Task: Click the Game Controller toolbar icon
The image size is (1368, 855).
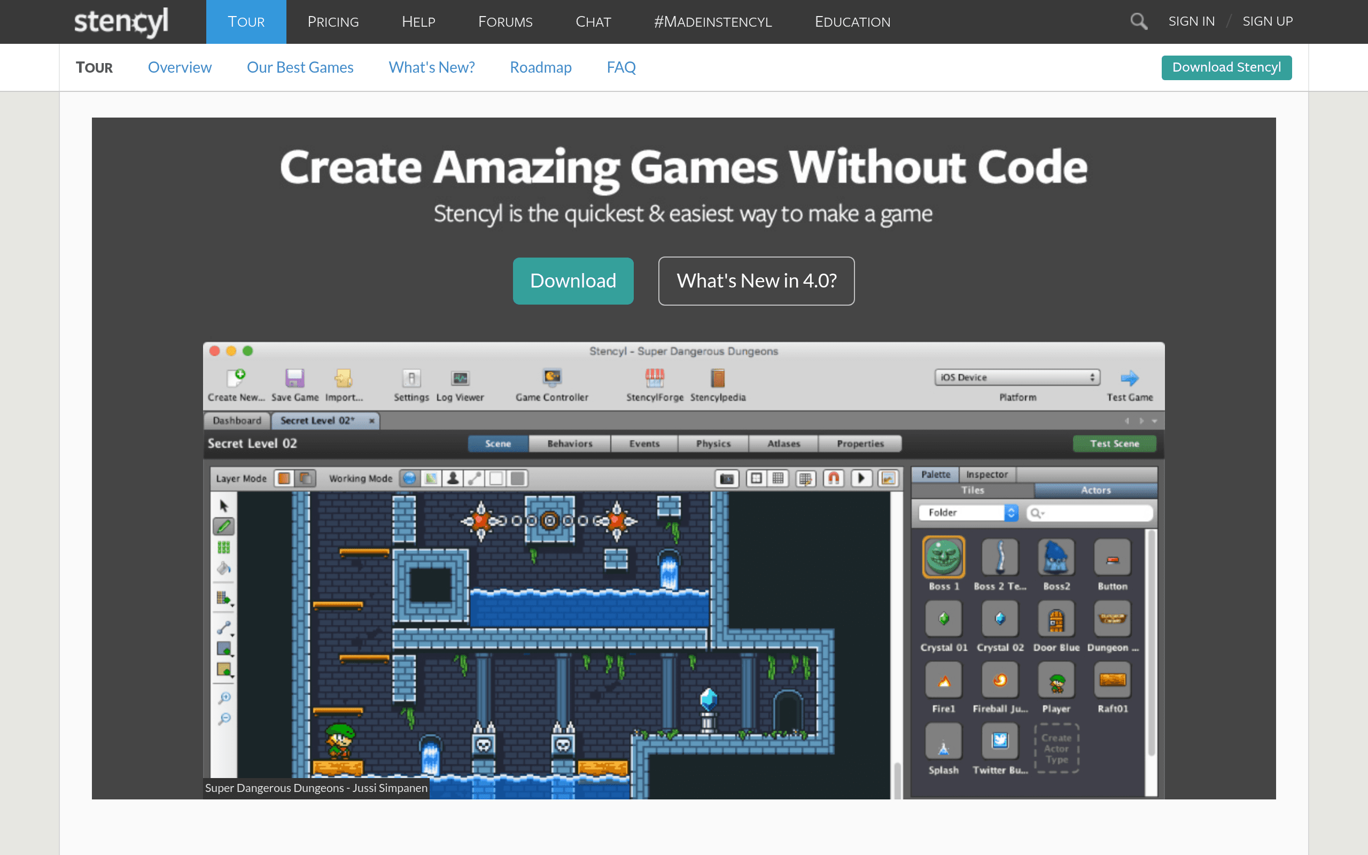Action: tap(551, 377)
